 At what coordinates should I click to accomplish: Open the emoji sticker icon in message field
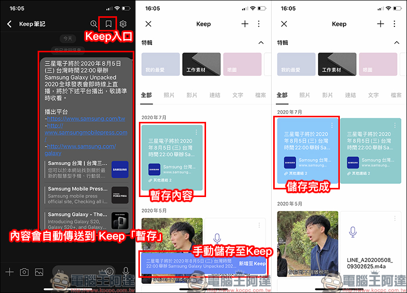coord(109,272)
